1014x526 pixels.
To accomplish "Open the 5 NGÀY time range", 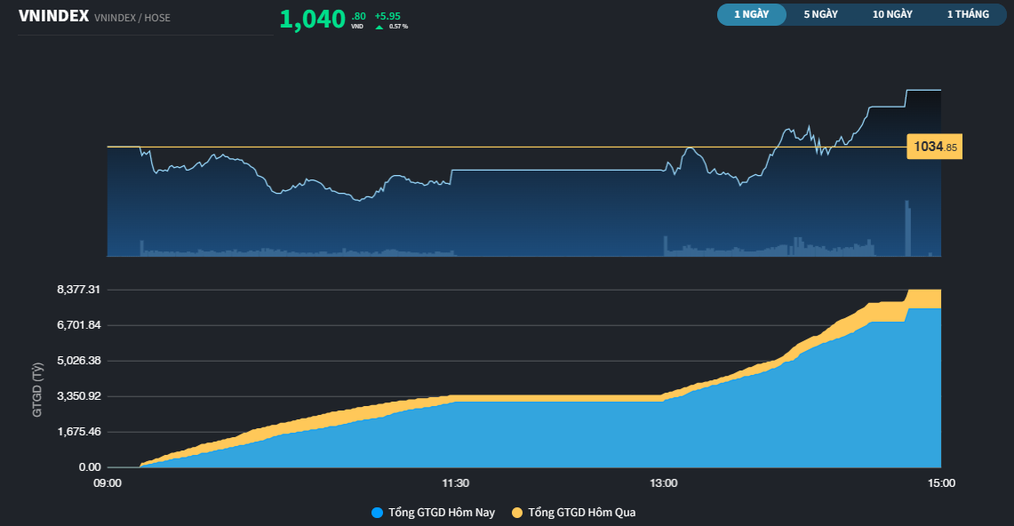I will 819,14.
